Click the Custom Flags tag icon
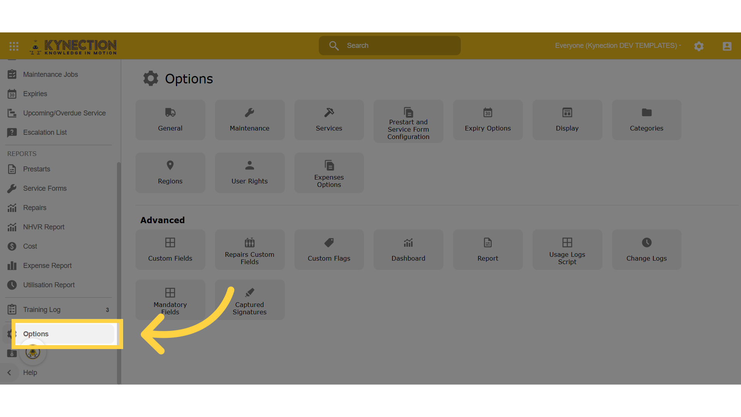 329,242
